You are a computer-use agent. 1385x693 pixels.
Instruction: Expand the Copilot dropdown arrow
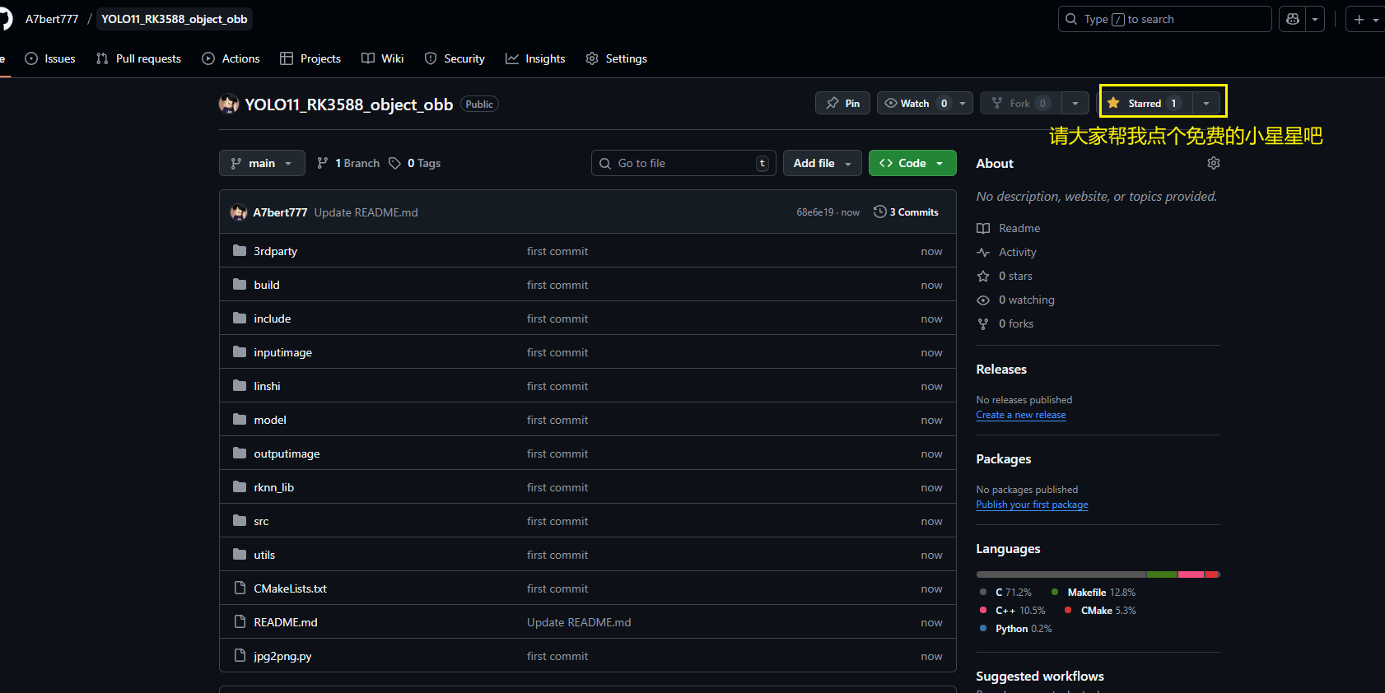(x=1315, y=19)
